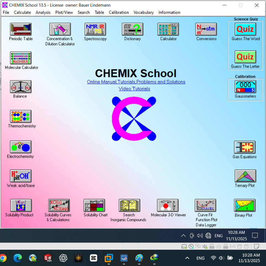Open the Information menu

coord(169,12)
